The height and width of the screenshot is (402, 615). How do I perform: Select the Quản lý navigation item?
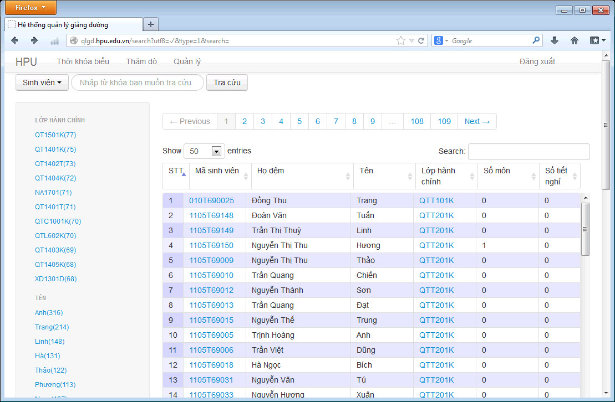click(x=187, y=61)
